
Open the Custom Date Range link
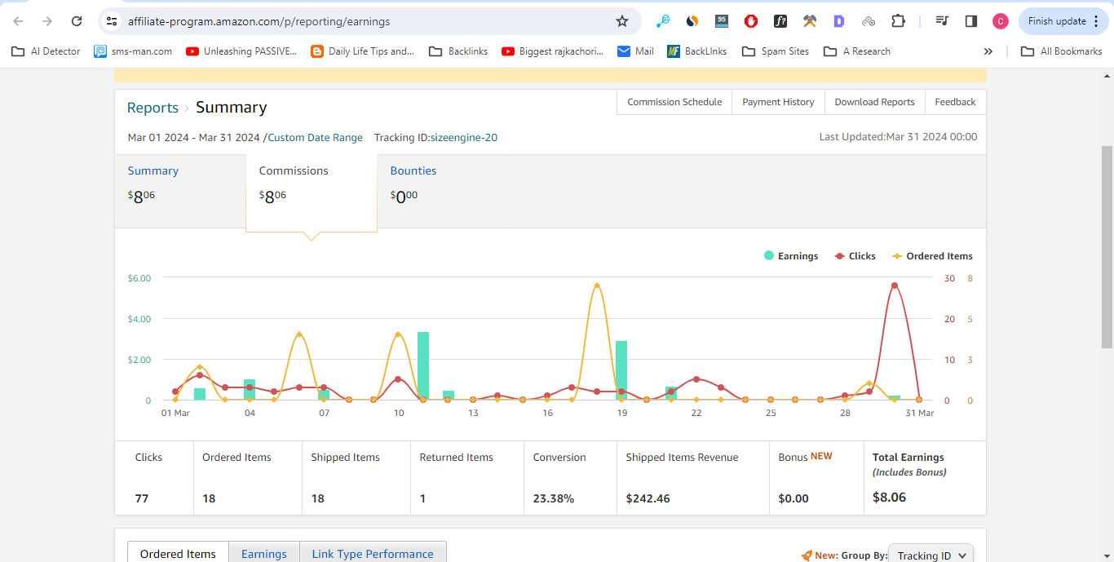click(316, 138)
